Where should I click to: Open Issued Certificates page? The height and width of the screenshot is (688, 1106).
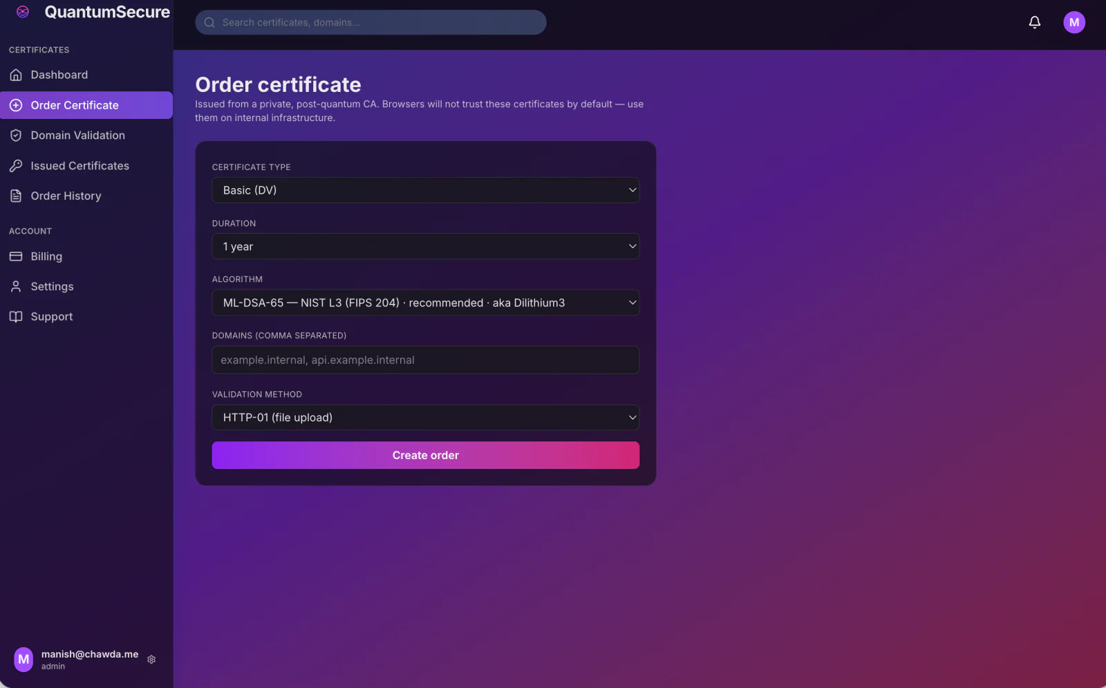point(86,166)
